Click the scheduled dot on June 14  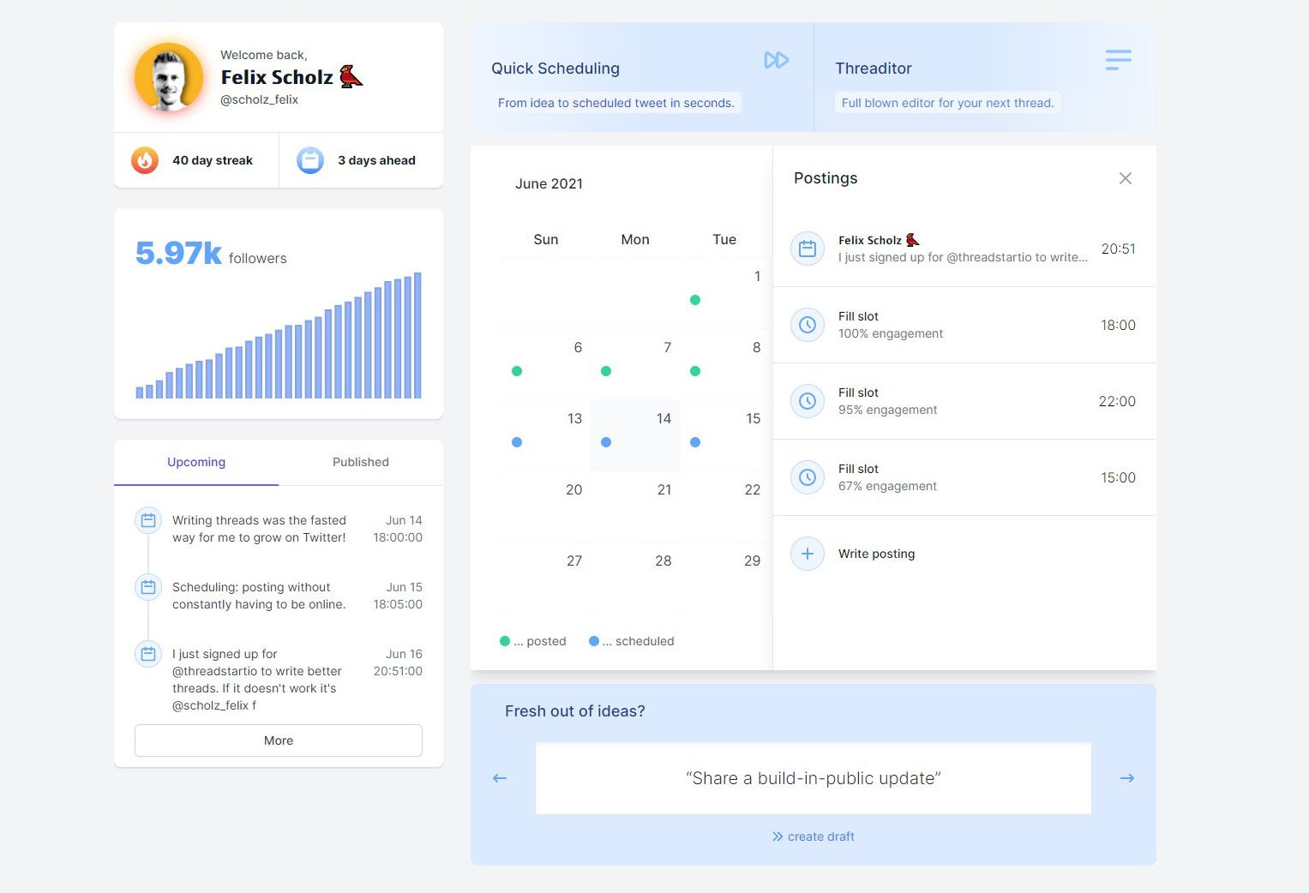pos(606,442)
